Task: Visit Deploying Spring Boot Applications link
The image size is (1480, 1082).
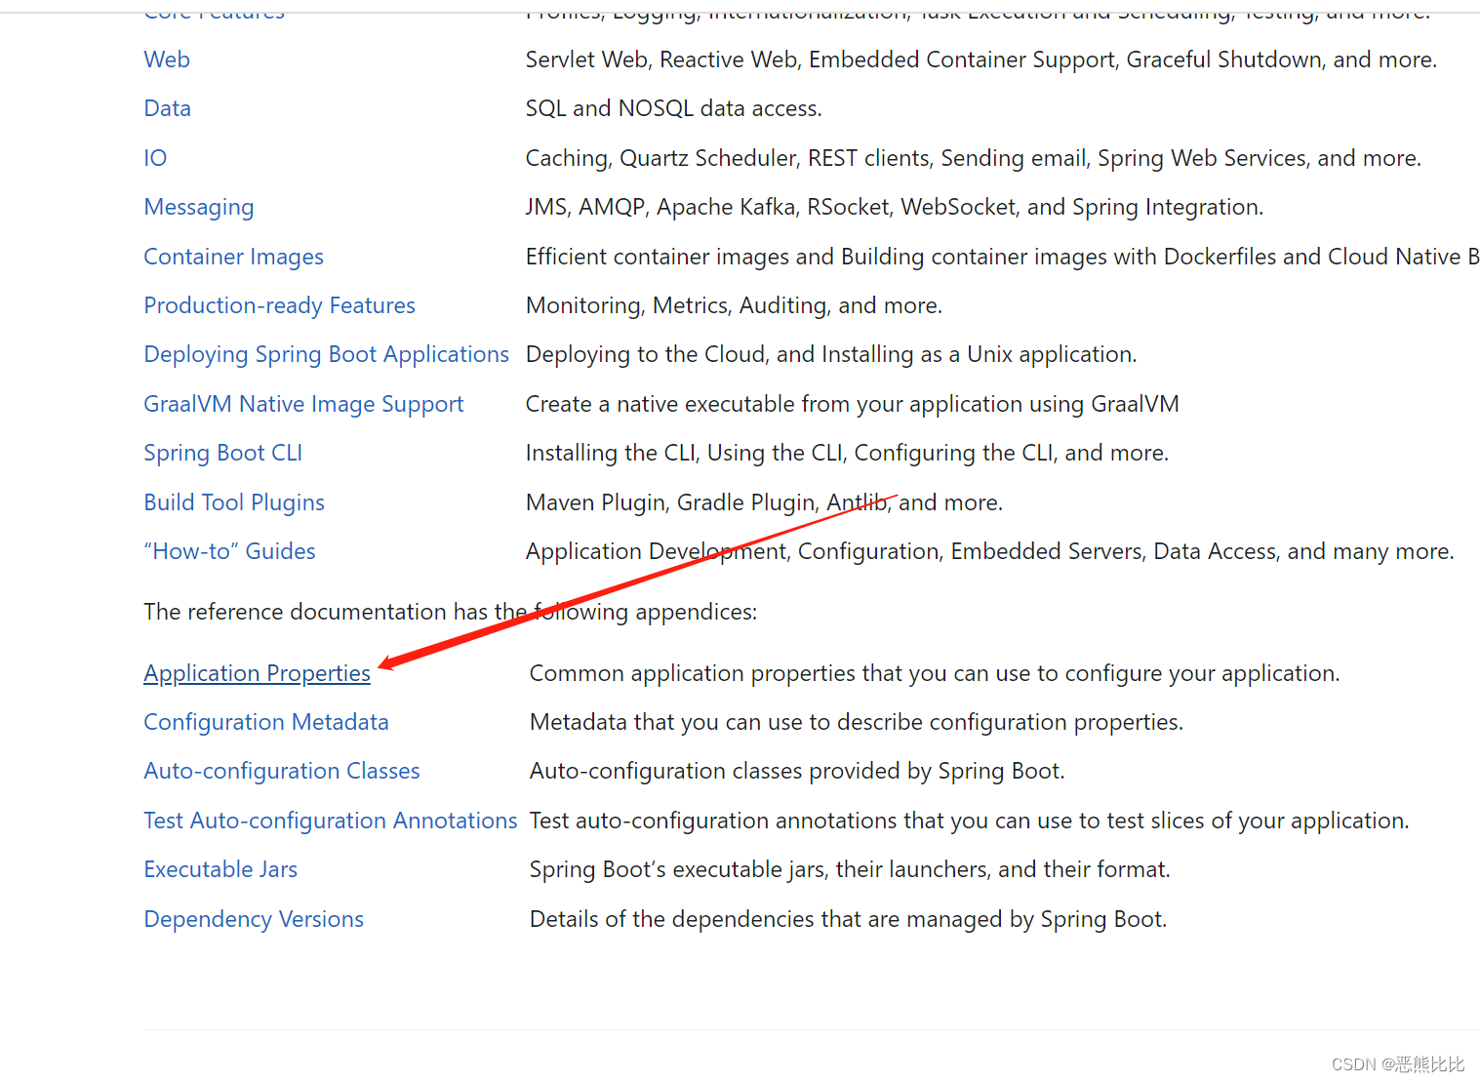Action: tap(327, 354)
